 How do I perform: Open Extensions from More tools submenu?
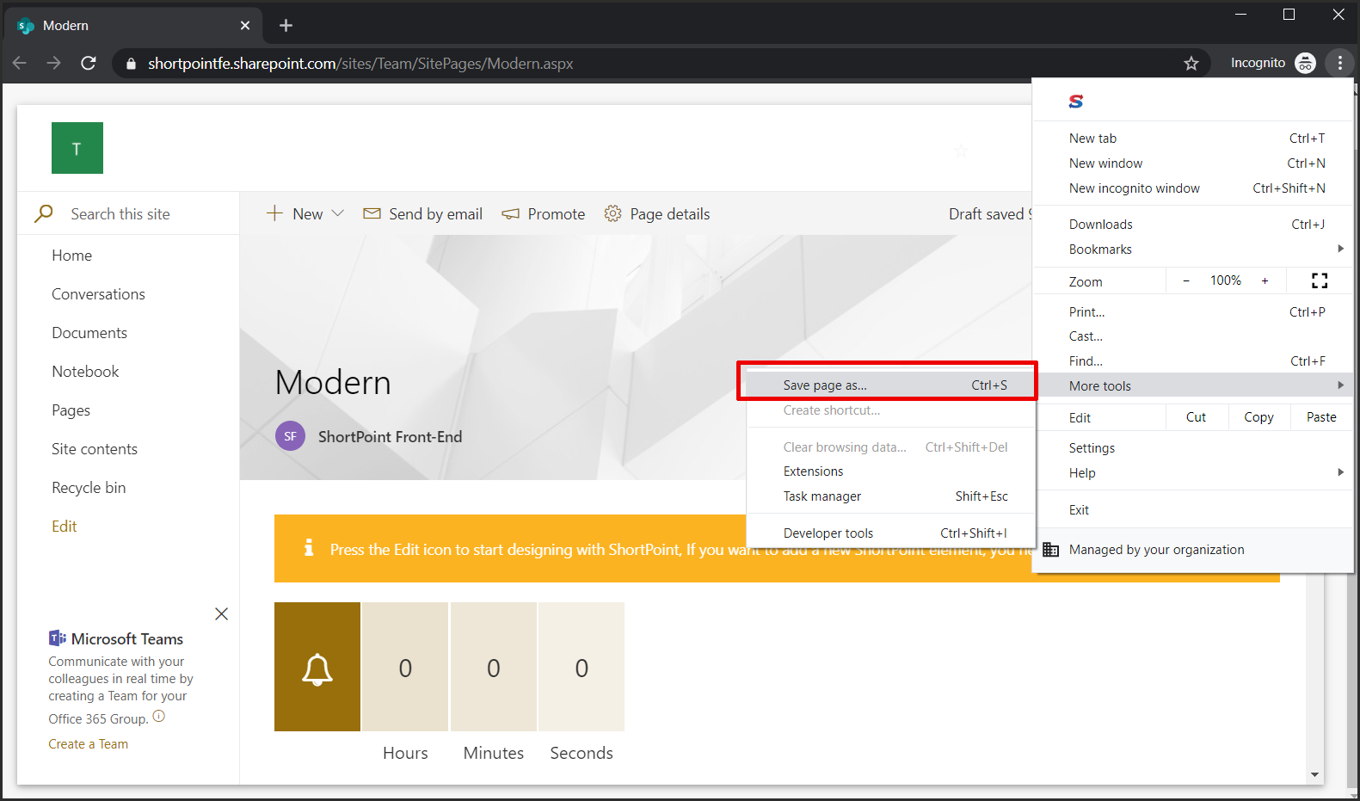[890, 471]
